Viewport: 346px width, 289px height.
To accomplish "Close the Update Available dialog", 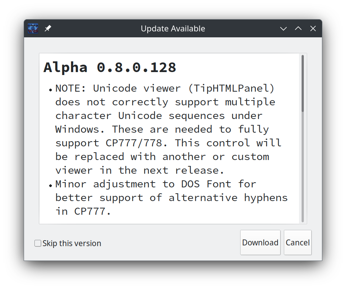I will (x=313, y=28).
